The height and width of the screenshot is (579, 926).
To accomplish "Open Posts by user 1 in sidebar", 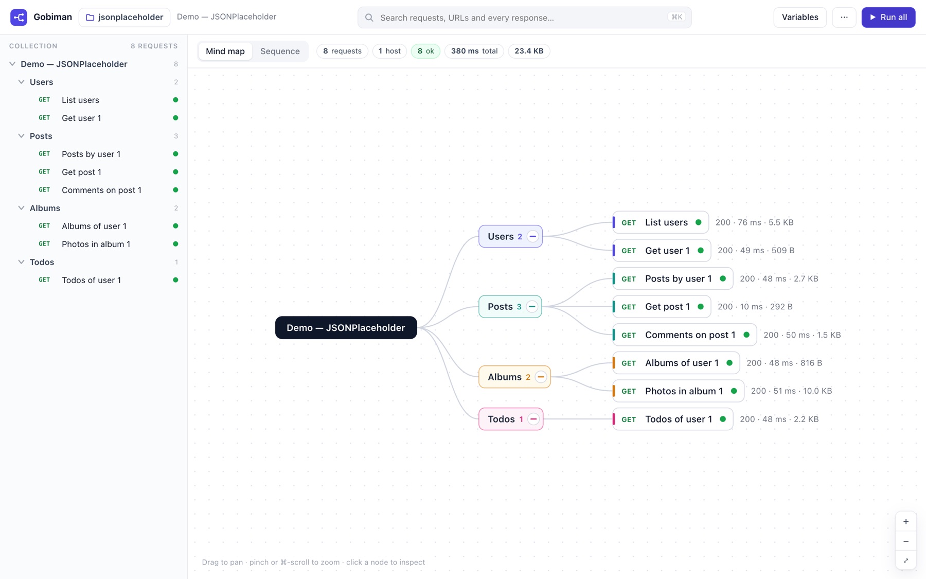I will [94, 154].
